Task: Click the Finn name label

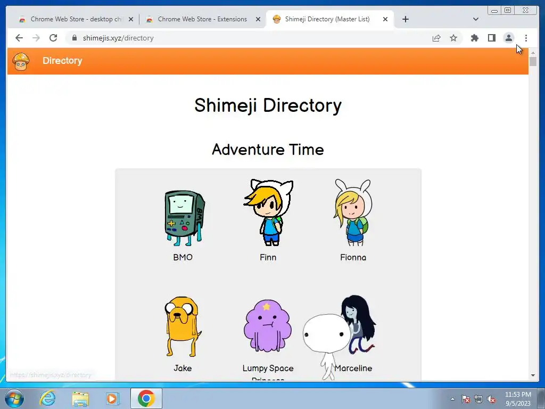Action: coord(268,257)
